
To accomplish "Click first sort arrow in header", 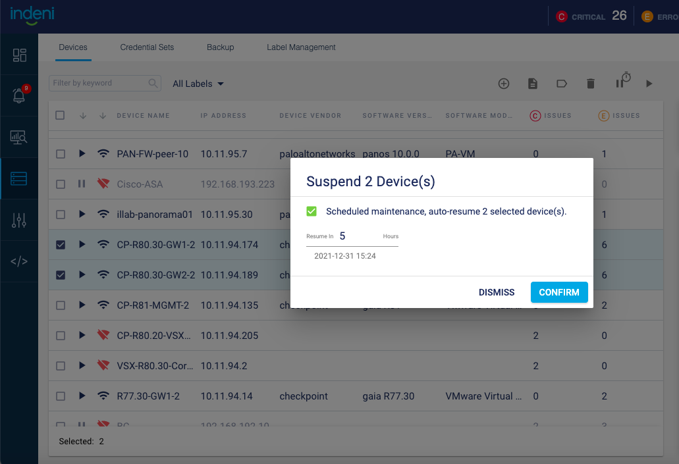I will [x=83, y=116].
